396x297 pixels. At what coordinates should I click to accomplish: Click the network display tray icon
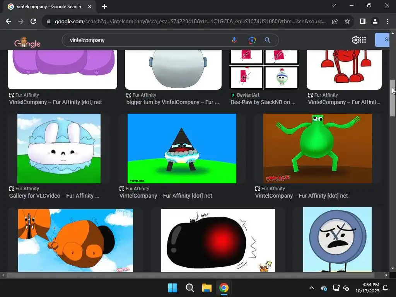(336, 288)
